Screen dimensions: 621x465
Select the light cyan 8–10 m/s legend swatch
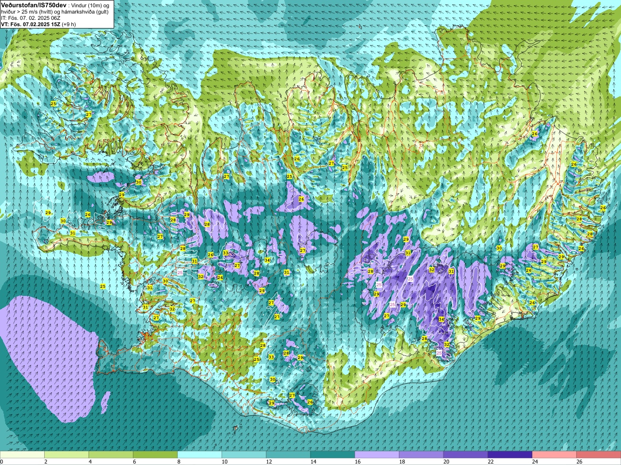pyautogui.click(x=200, y=455)
